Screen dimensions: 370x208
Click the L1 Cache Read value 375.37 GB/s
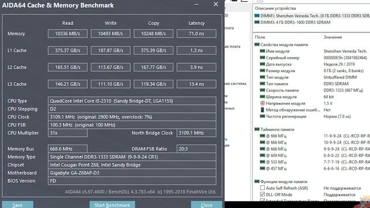pyautogui.click(x=68, y=50)
